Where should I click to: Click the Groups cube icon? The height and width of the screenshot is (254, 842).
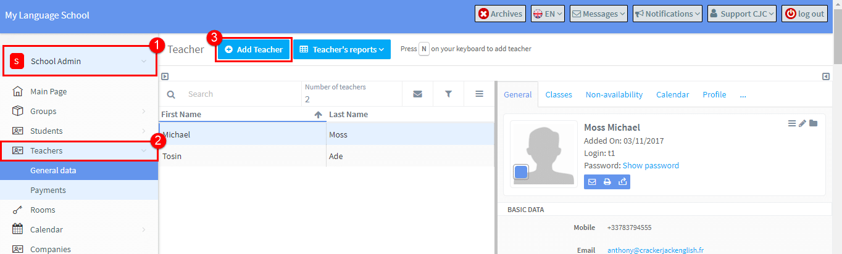pos(18,111)
